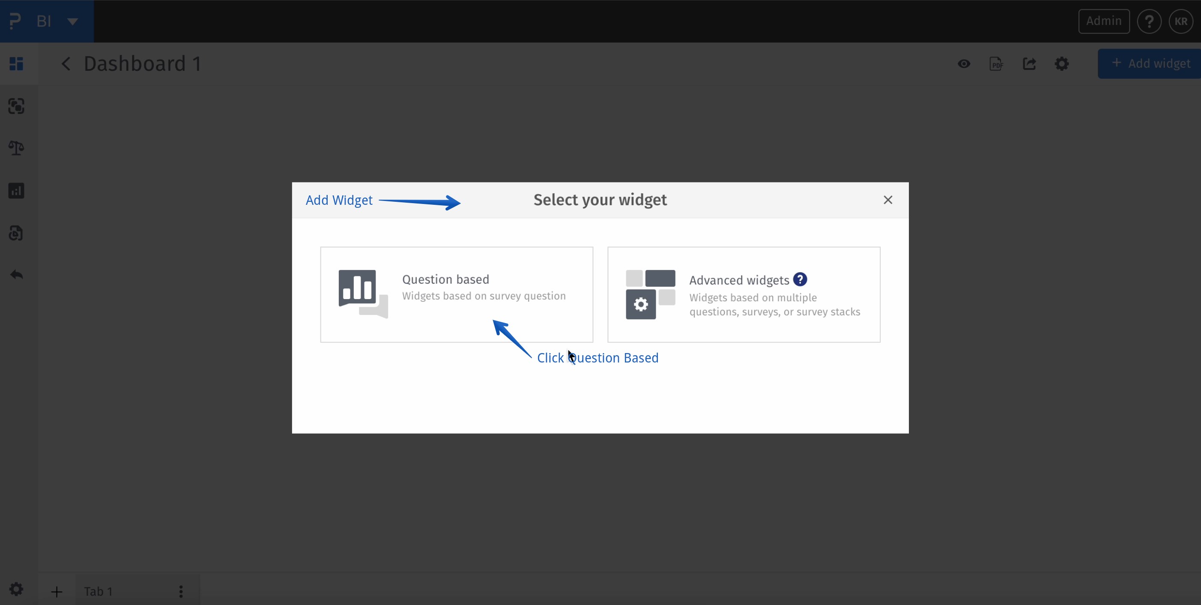Click the bar chart report sidebar icon
This screenshot has width=1201, height=605.
point(16,191)
